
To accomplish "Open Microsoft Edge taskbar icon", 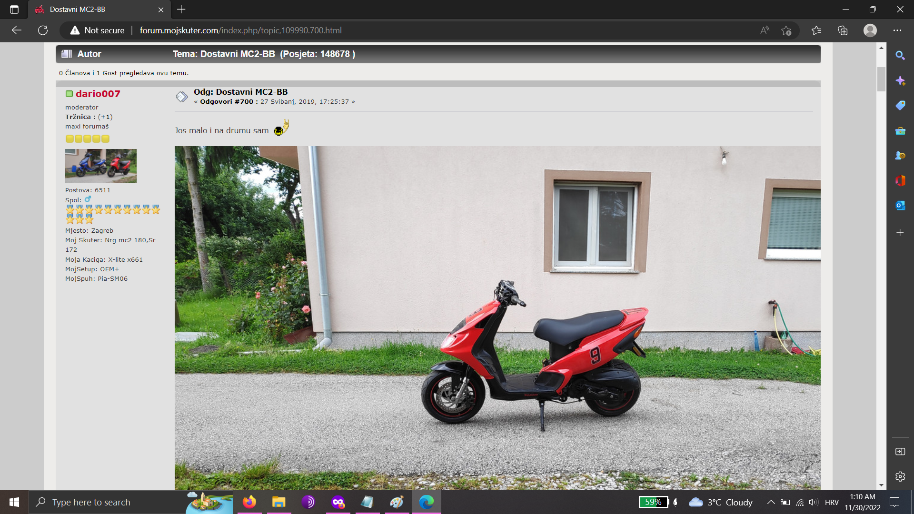I will (427, 502).
